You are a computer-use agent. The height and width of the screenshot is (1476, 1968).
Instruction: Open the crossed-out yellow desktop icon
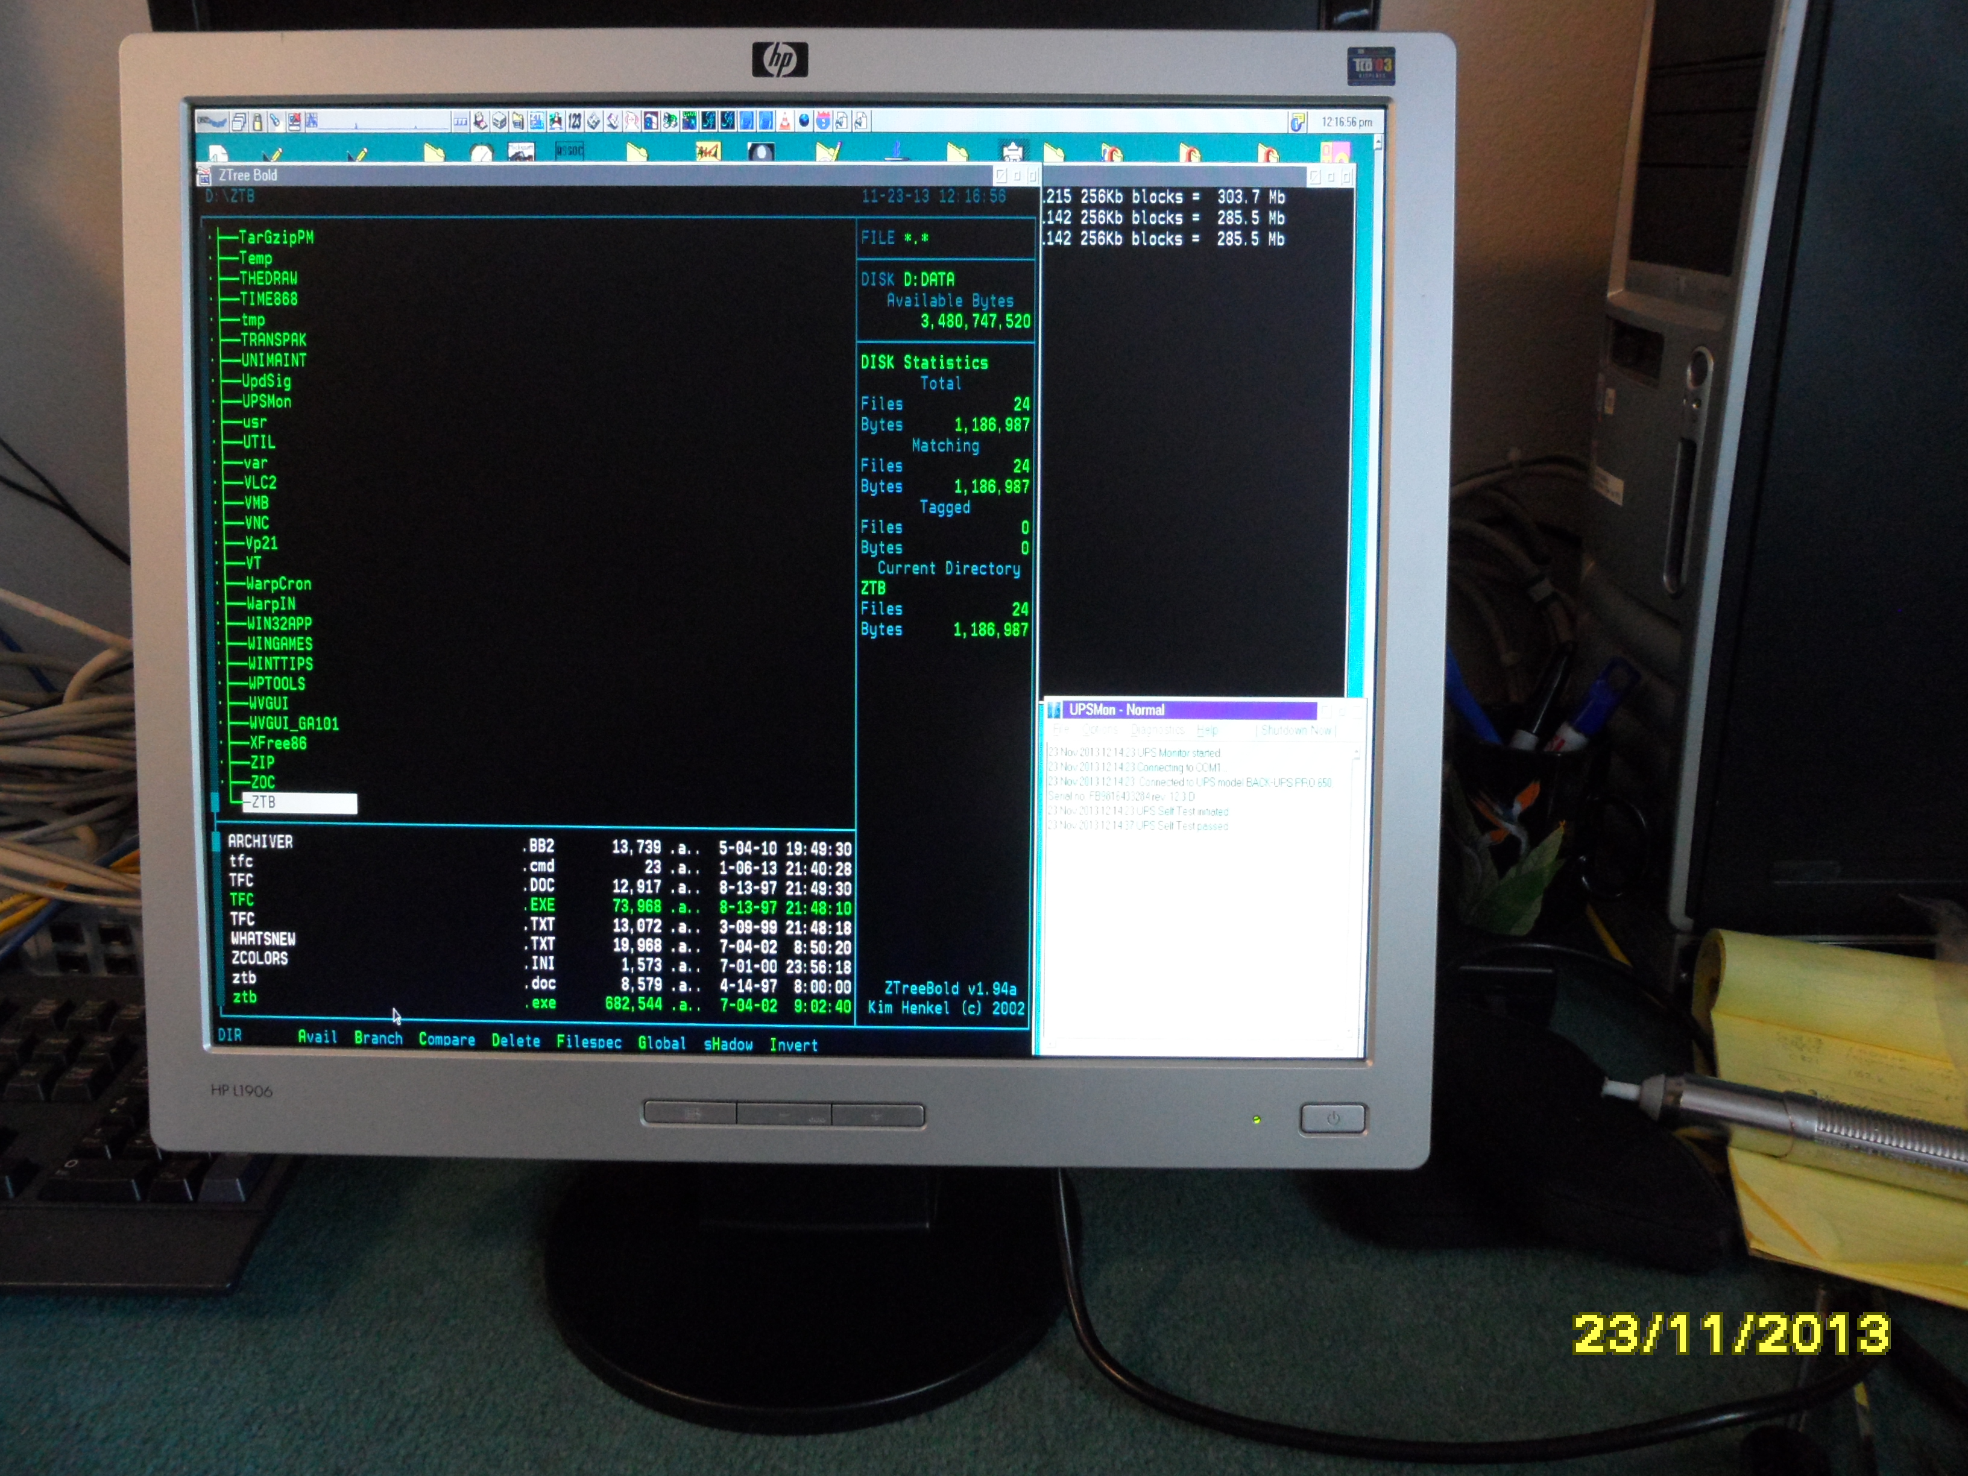tap(709, 152)
